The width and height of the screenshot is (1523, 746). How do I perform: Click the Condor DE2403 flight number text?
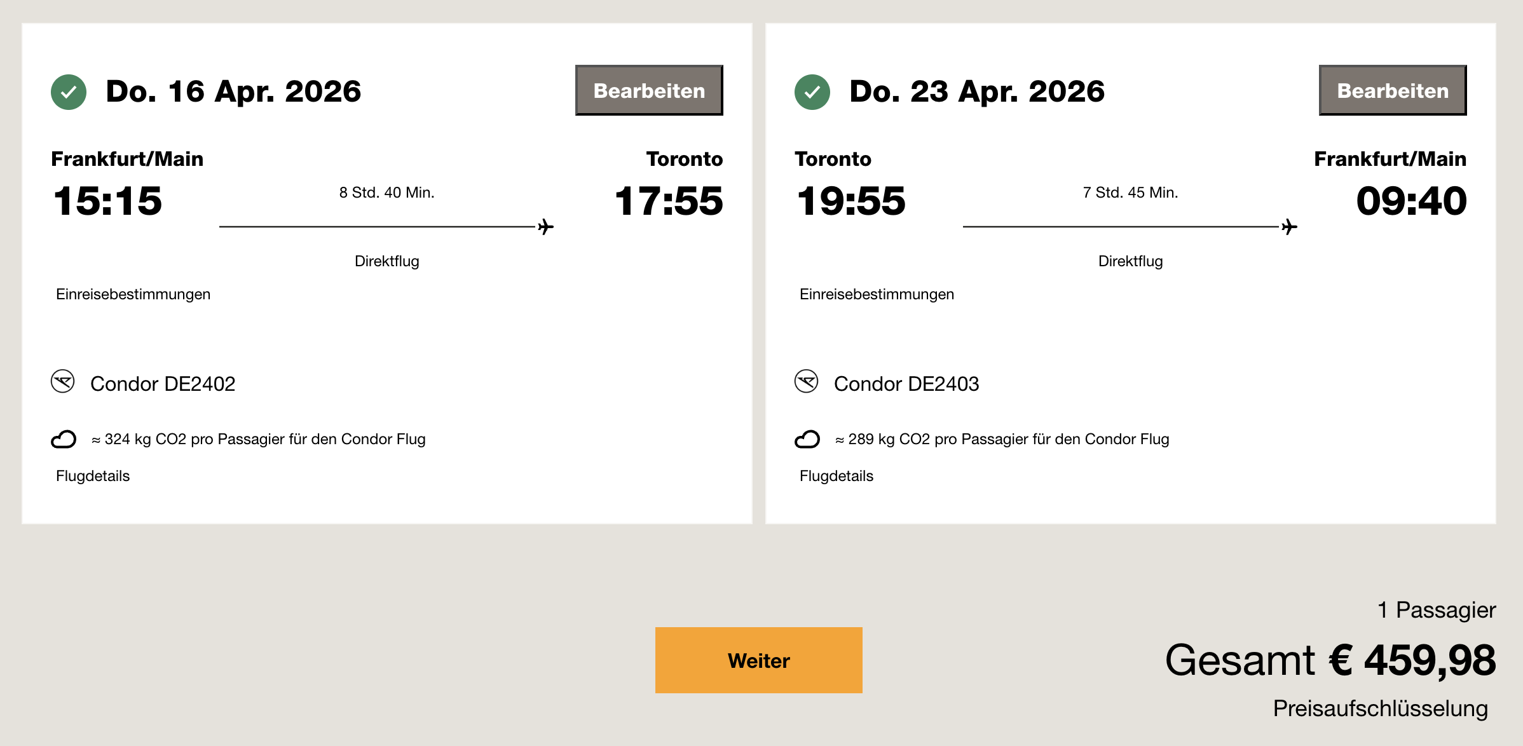pyautogui.click(x=906, y=384)
